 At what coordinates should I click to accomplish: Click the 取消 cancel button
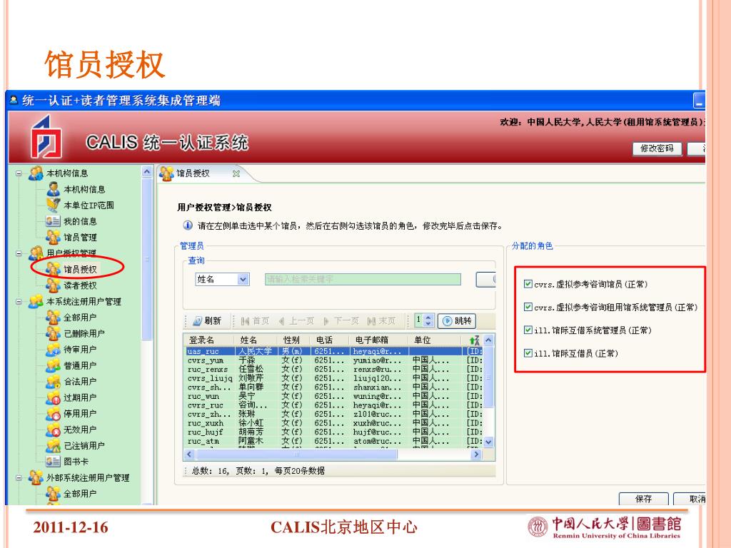pos(690,499)
